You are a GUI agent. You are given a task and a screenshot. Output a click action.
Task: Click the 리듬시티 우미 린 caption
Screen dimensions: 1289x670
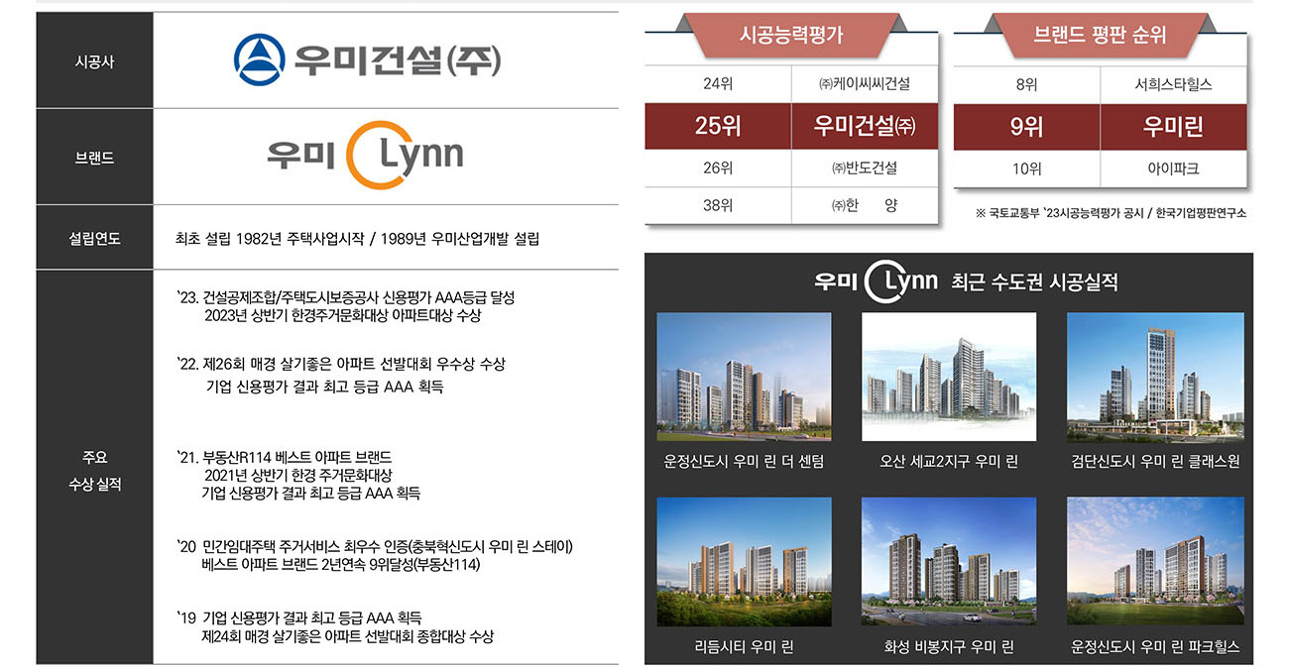[x=744, y=647]
